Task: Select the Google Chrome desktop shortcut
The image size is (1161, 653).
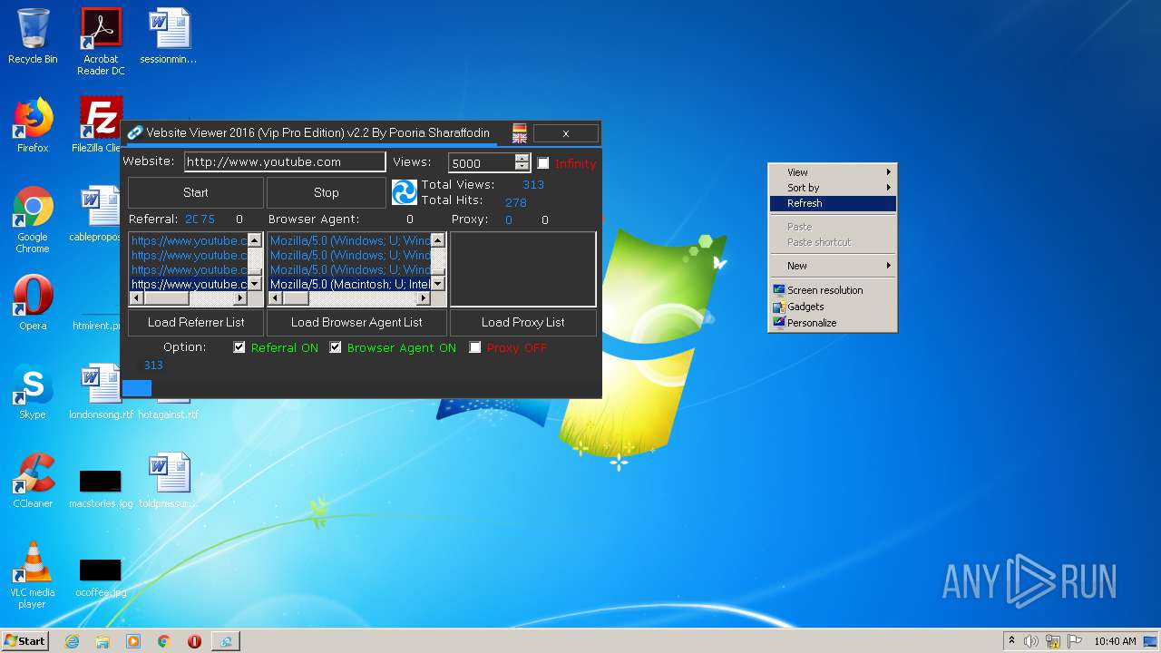Action: (33, 219)
